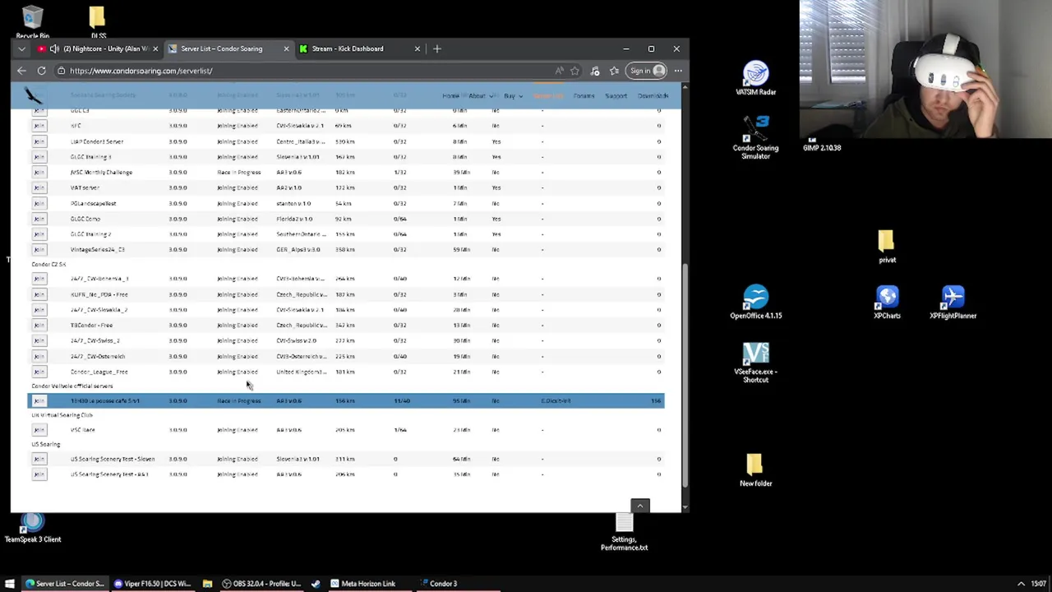Open the VSeeFace.exe shortcut
This screenshot has height=592, width=1052.
coord(755,363)
